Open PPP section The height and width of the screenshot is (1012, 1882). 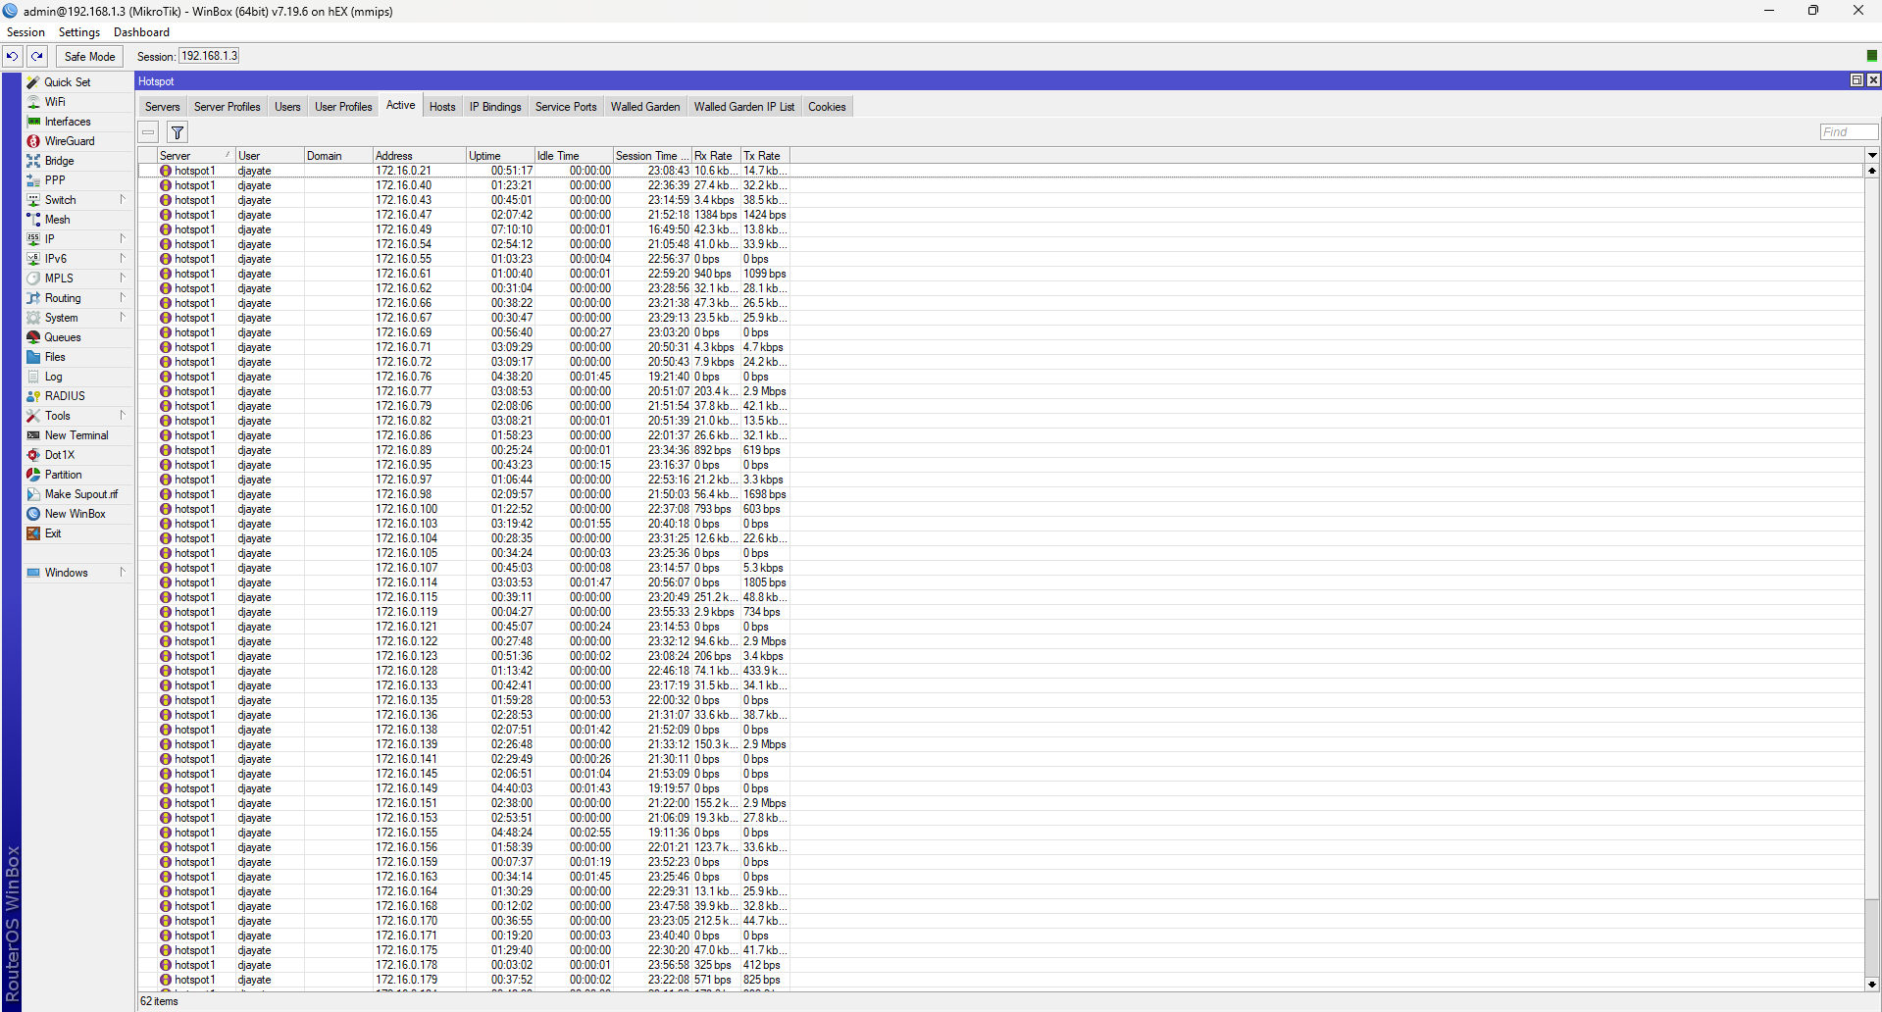pos(55,180)
